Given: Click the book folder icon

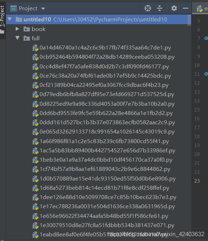Looking at the screenshot, I should [27, 29].
